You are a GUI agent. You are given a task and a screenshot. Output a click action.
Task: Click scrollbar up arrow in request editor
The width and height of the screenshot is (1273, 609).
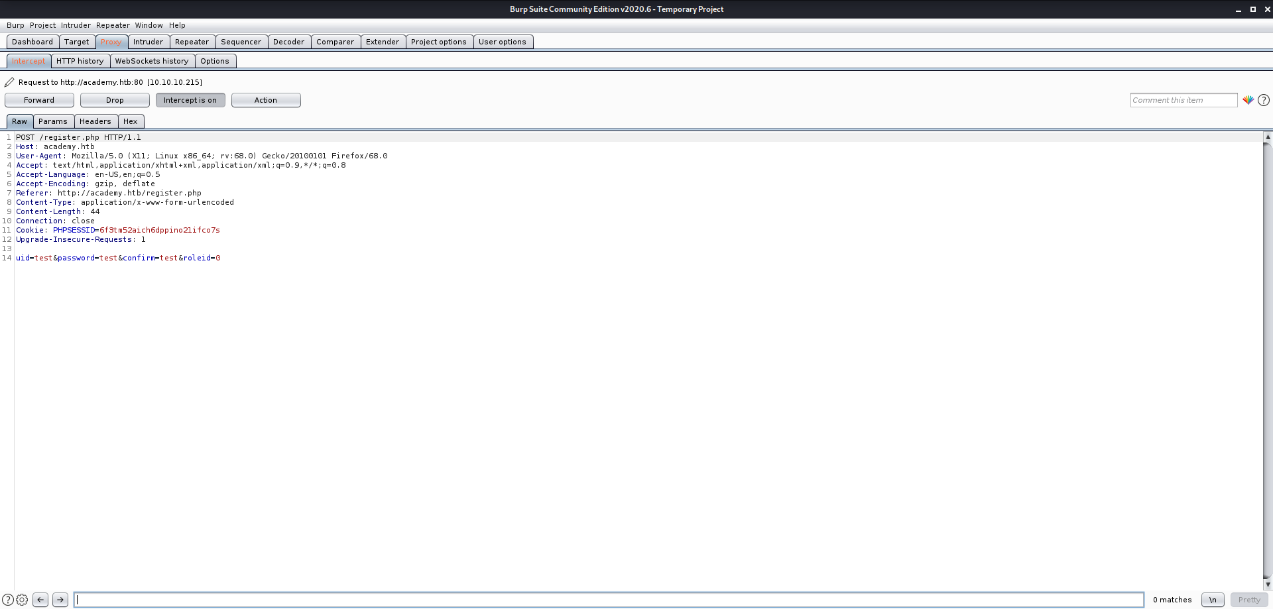[x=1268, y=137]
